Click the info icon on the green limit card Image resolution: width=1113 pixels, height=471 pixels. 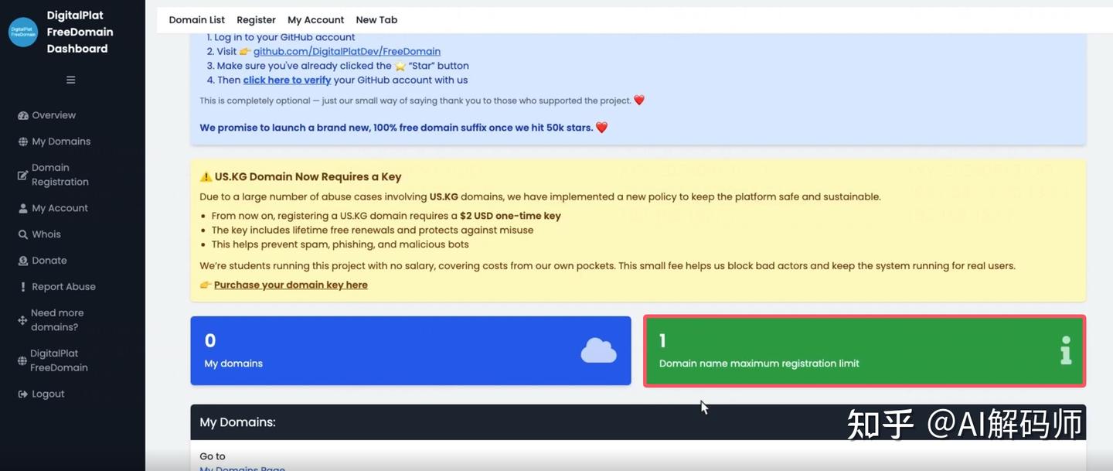tap(1065, 351)
